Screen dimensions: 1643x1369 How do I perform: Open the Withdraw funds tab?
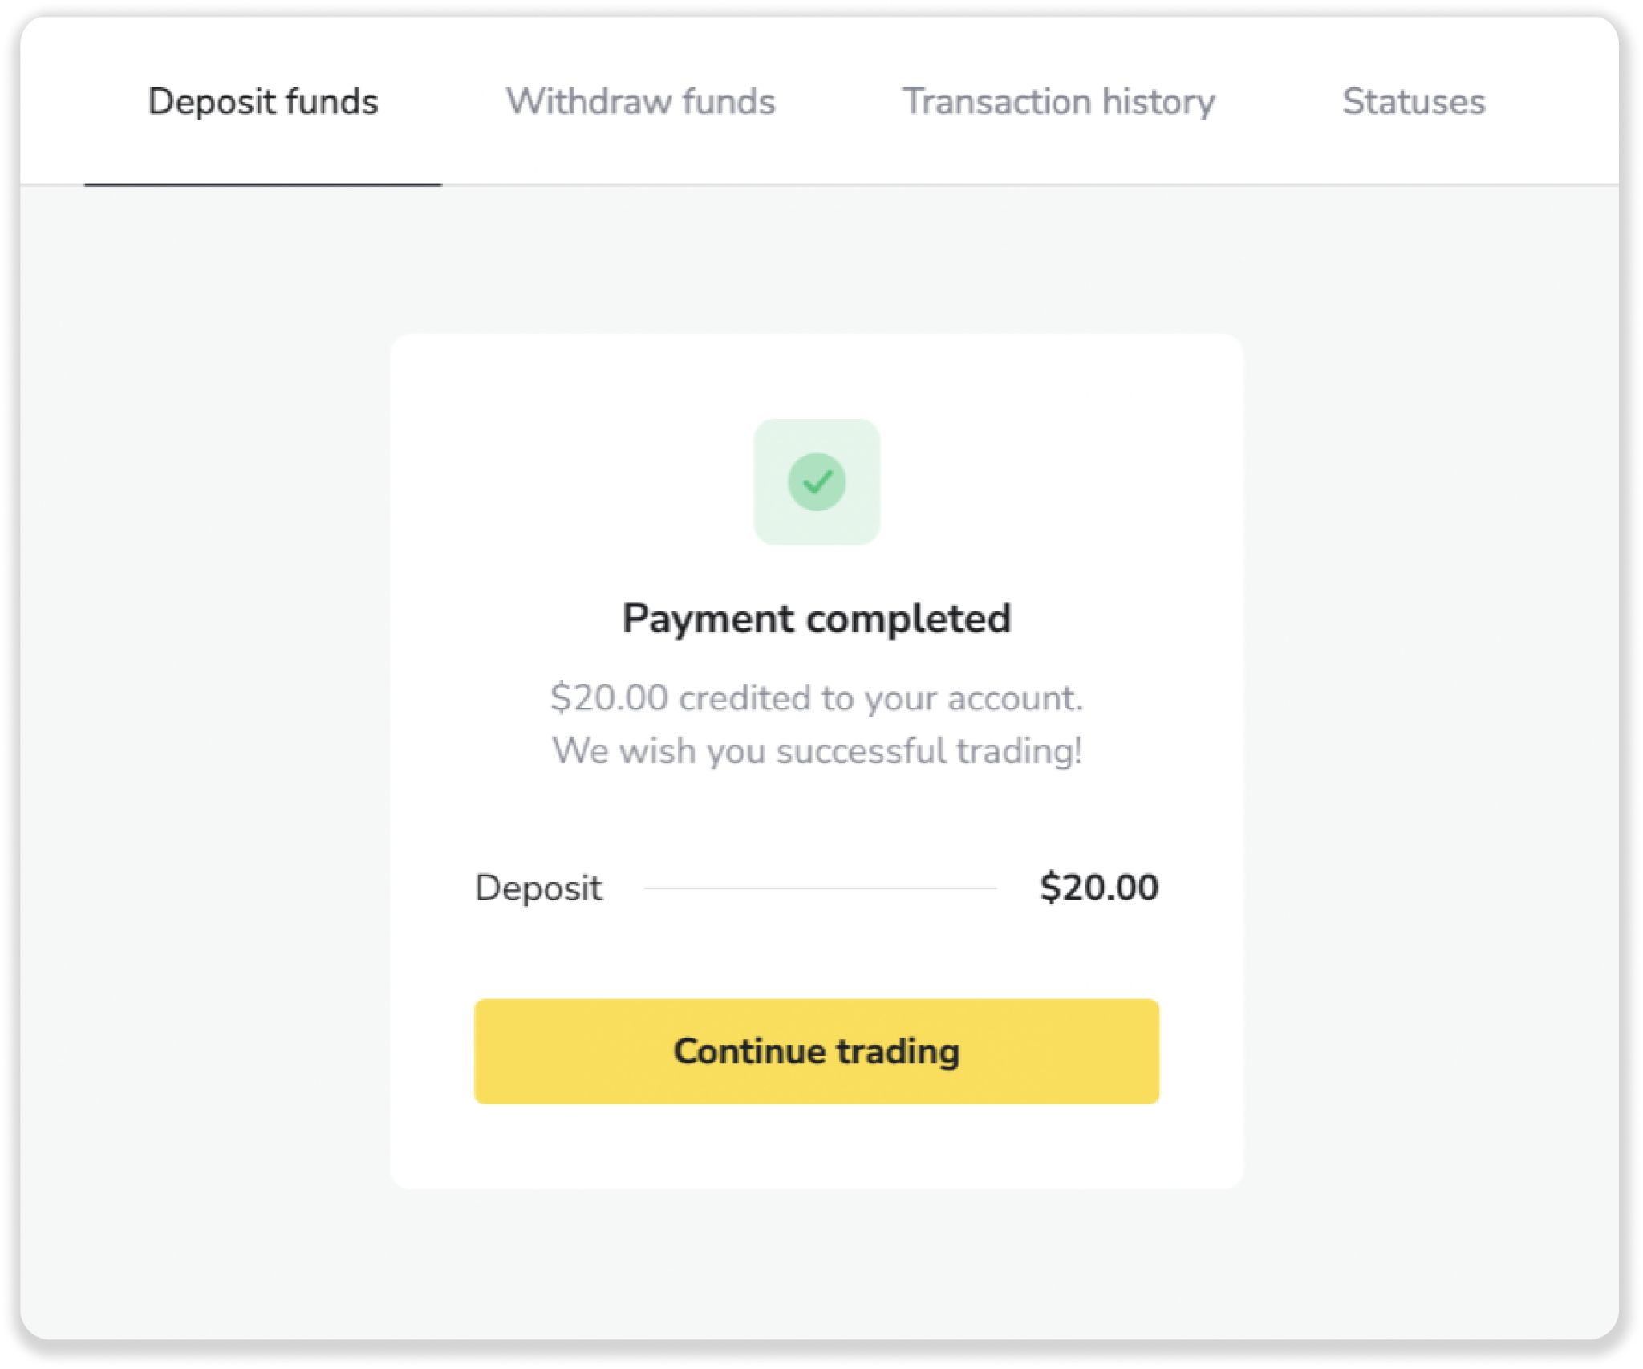(640, 102)
